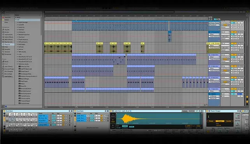Screen dimensions: 250x144
Task: Adjust the Phaser-Flanger Output knob
Action: tap(238, 116)
